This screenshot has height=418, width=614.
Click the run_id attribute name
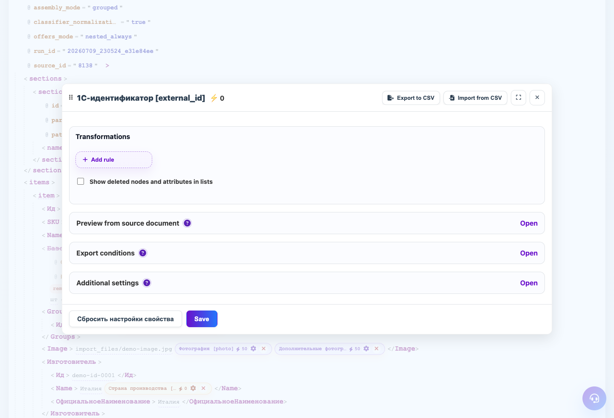pos(44,51)
